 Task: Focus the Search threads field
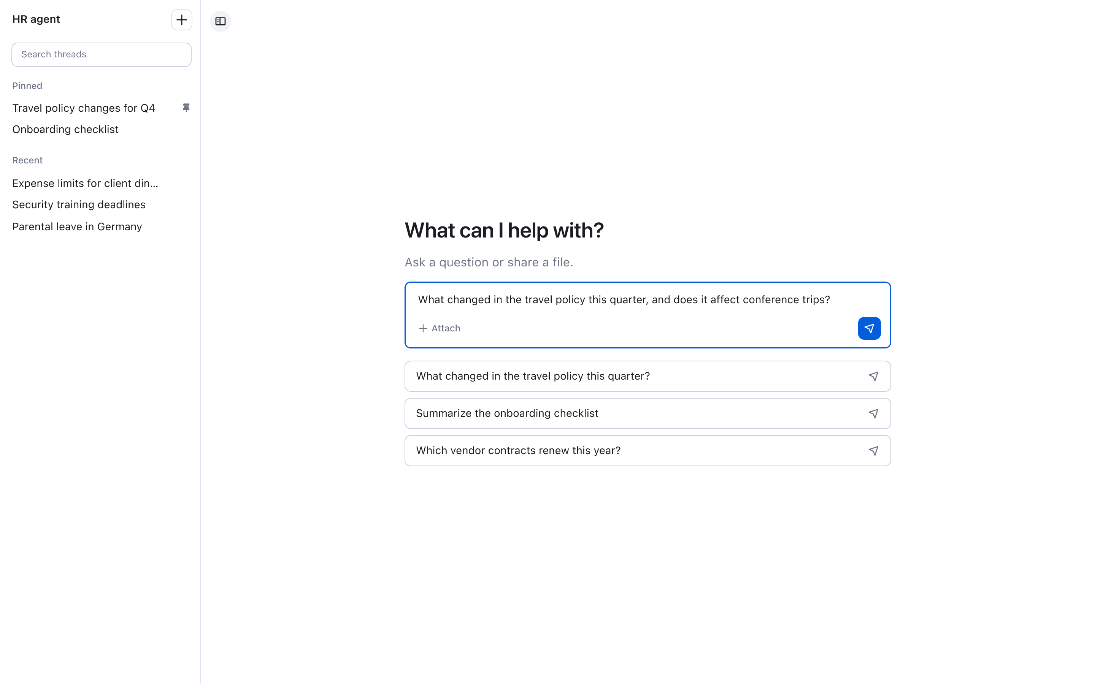(x=102, y=55)
